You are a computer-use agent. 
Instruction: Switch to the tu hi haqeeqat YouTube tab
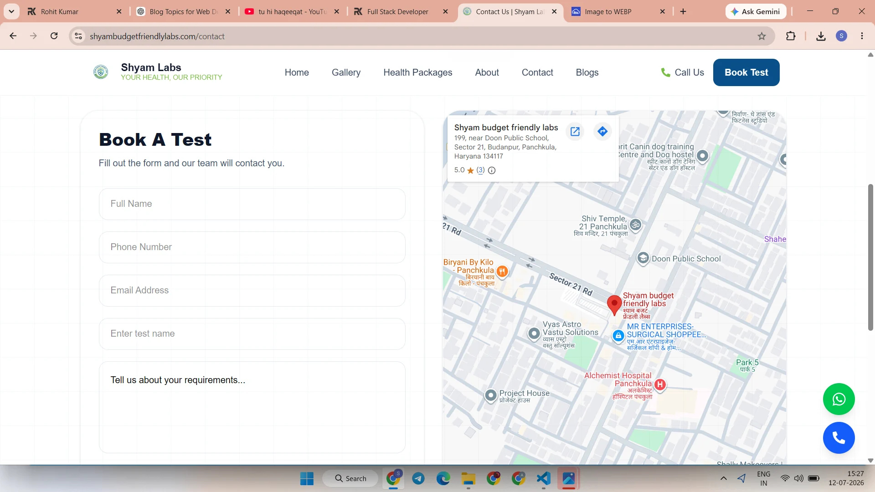coord(292,11)
